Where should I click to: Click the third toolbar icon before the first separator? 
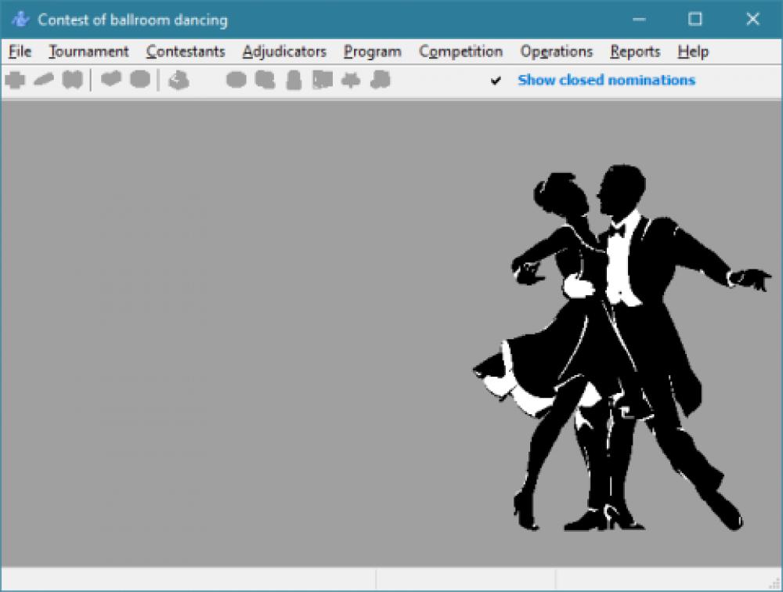tap(72, 79)
